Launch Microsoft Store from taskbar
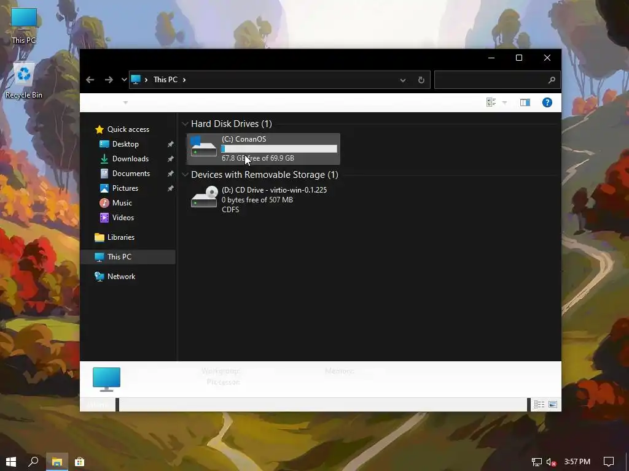 (x=79, y=462)
